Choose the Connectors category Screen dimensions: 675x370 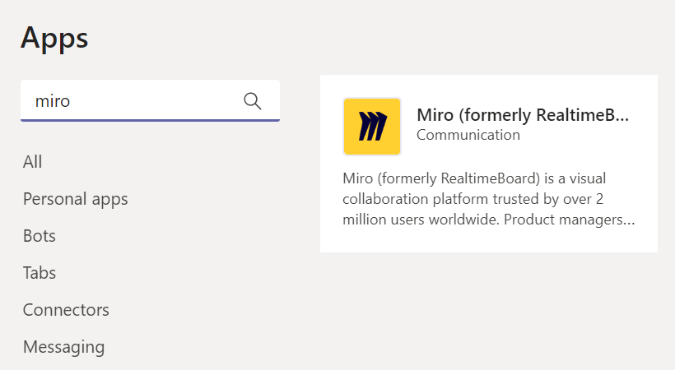pos(66,310)
